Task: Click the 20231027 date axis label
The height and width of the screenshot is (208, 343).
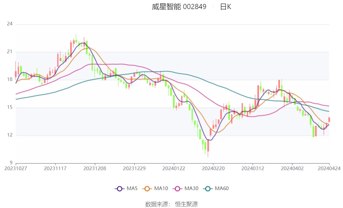Action: click(16, 168)
